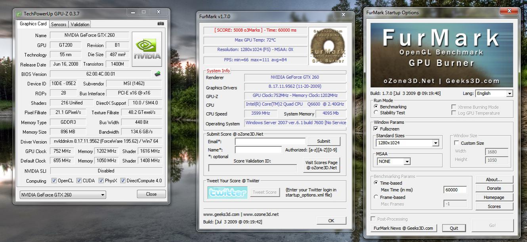This screenshot has width=527, height=242.
Task: Select the Benchmarking run mode radio button
Action: tap(376, 107)
